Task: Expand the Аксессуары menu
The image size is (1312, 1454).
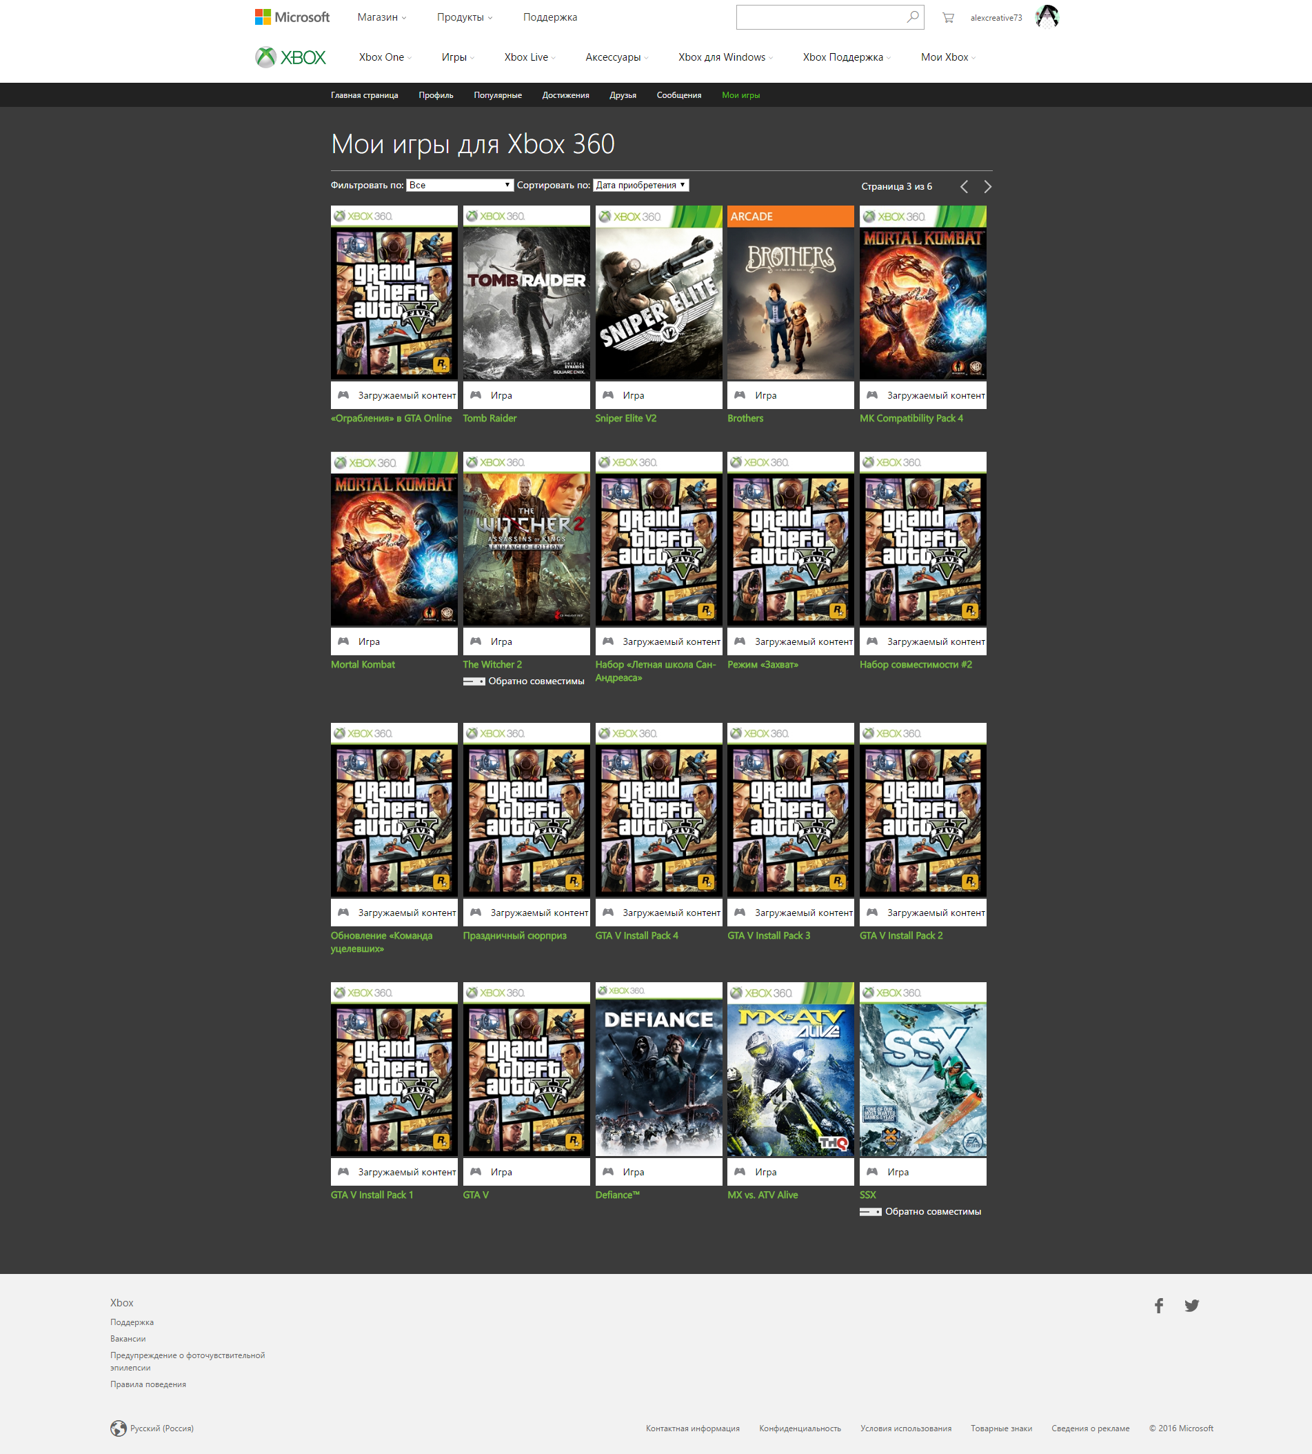Action: click(617, 57)
